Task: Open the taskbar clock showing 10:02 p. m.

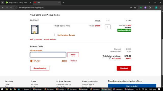Action: 153,89
